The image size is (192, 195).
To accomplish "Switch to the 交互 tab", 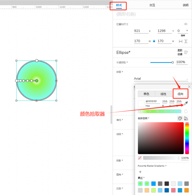I will (152, 5).
